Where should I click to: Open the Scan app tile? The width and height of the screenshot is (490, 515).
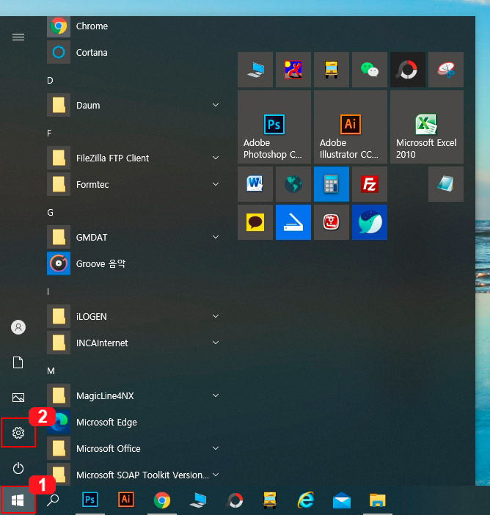click(x=293, y=222)
